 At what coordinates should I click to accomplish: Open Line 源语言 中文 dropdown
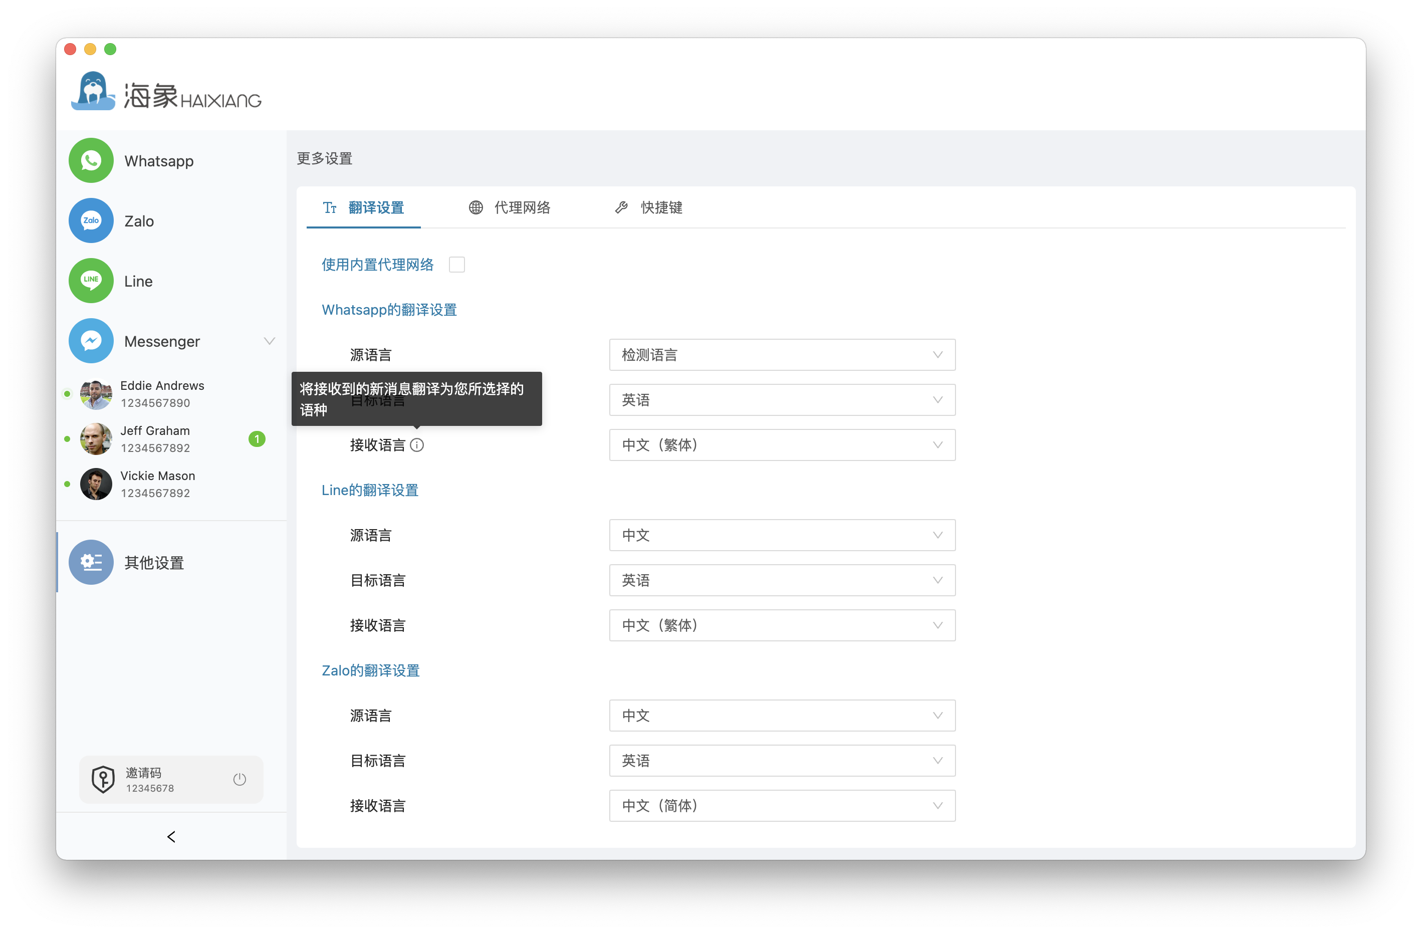tap(782, 536)
